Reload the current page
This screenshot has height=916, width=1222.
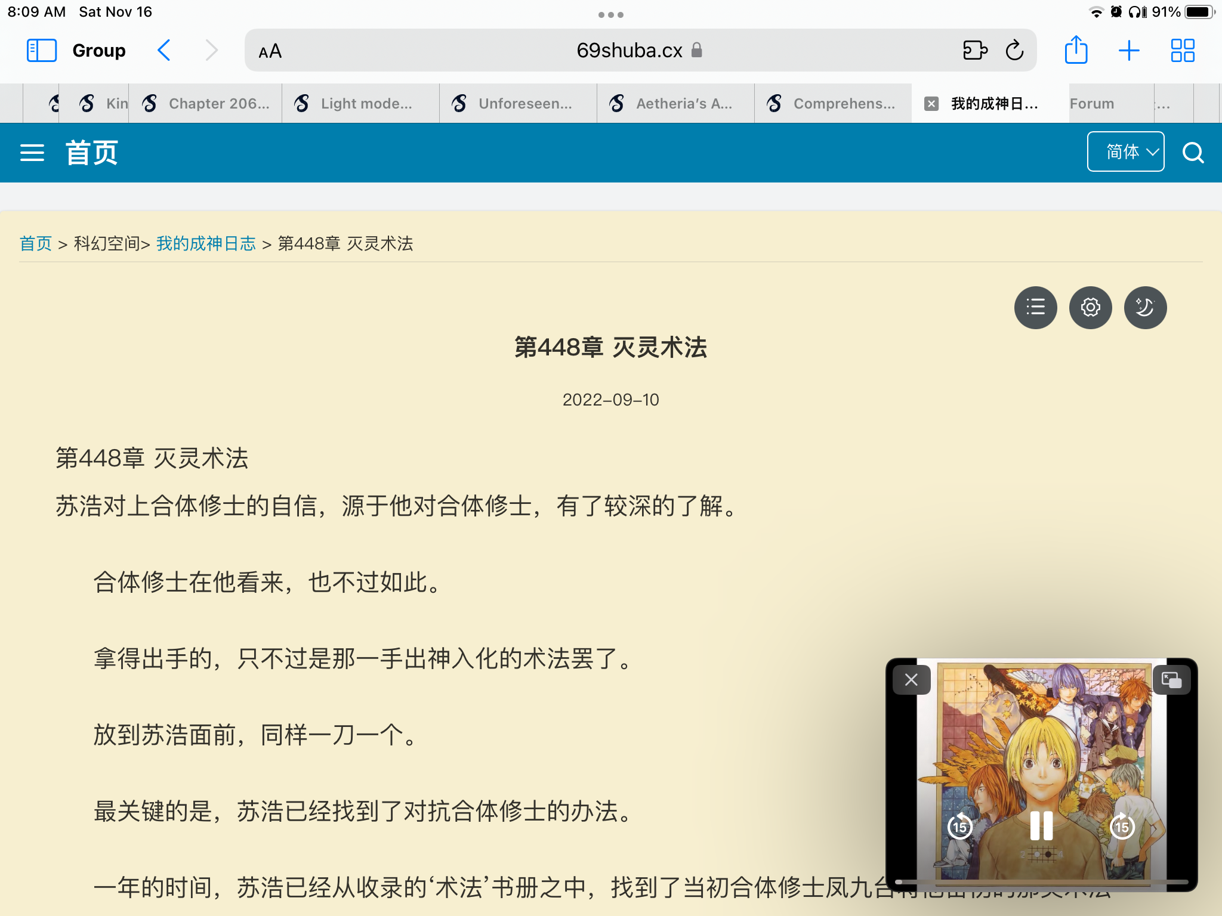pos(1013,51)
